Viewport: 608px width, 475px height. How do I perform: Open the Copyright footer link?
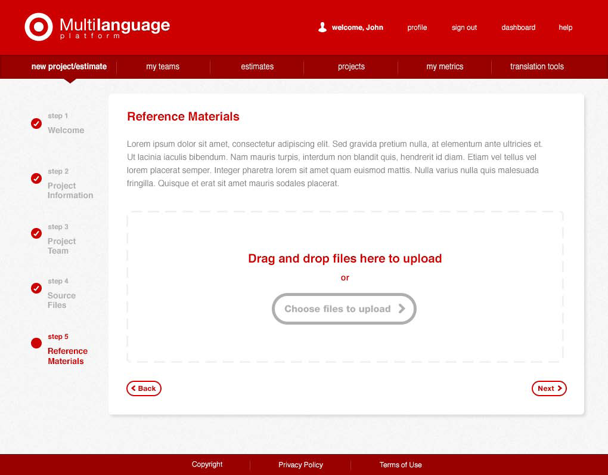pyautogui.click(x=207, y=464)
